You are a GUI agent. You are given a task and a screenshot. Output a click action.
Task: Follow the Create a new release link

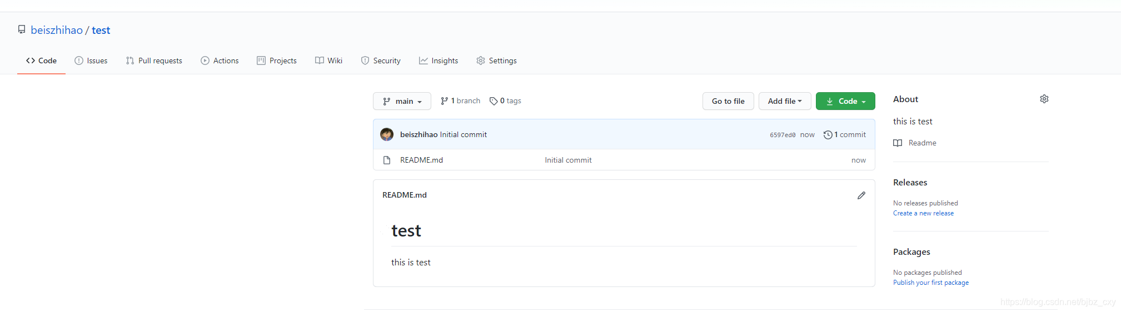[923, 213]
